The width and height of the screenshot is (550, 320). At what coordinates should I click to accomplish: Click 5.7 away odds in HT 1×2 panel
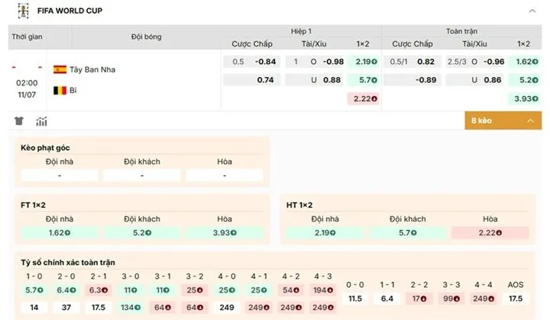(x=408, y=232)
